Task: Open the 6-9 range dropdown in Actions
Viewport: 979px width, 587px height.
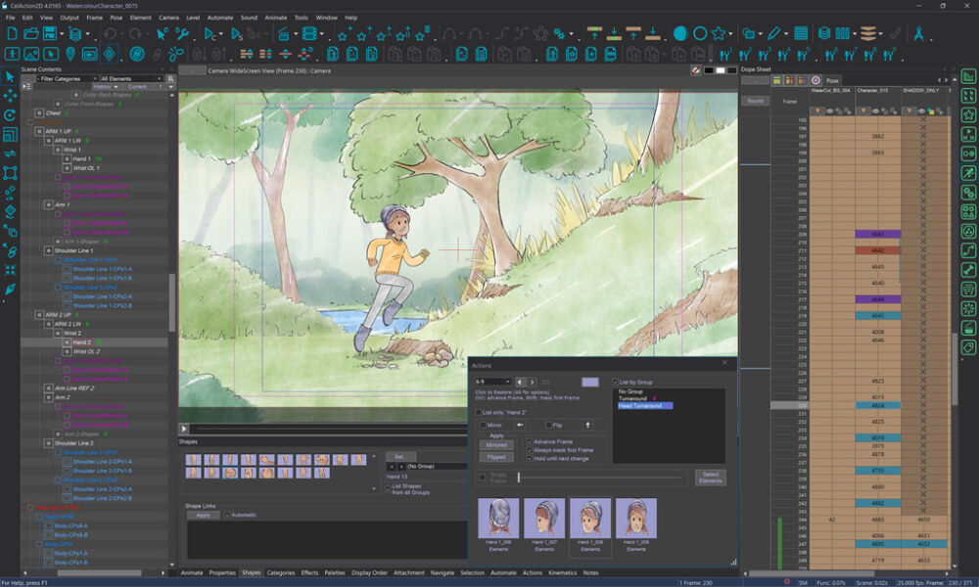Action: [x=492, y=382]
